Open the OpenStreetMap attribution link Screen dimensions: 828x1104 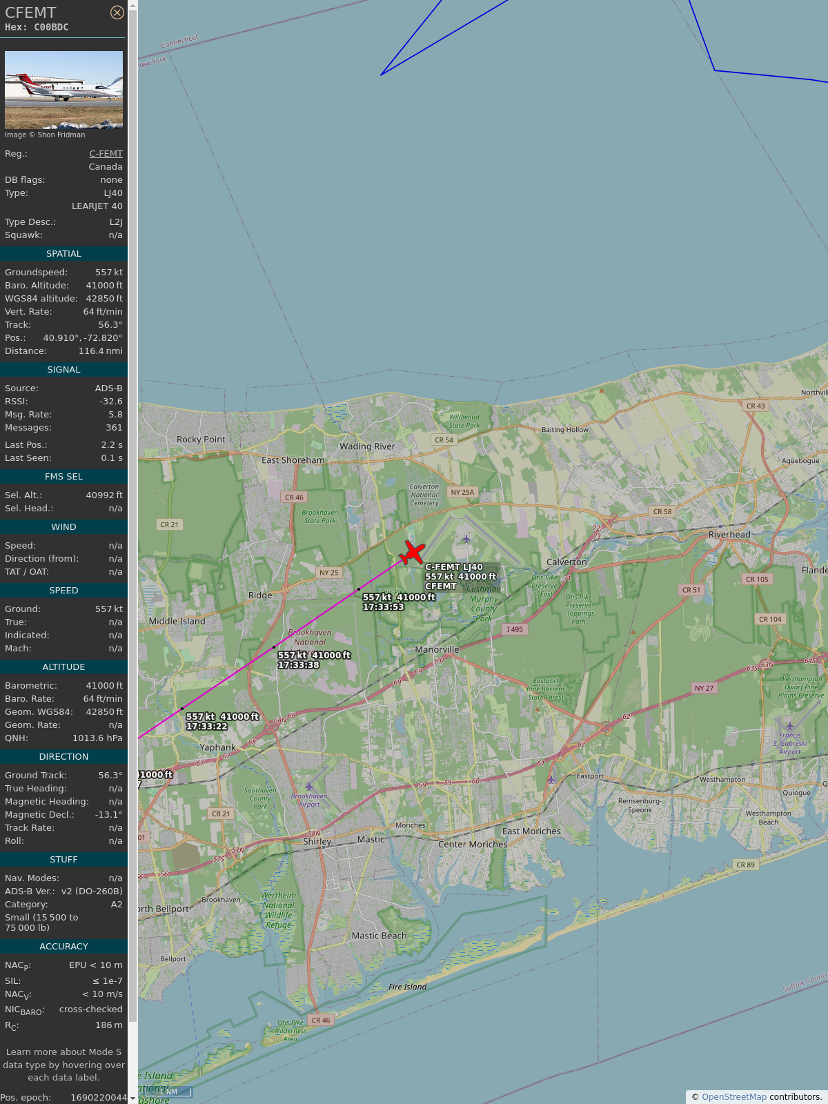(x=733, y=1096)
